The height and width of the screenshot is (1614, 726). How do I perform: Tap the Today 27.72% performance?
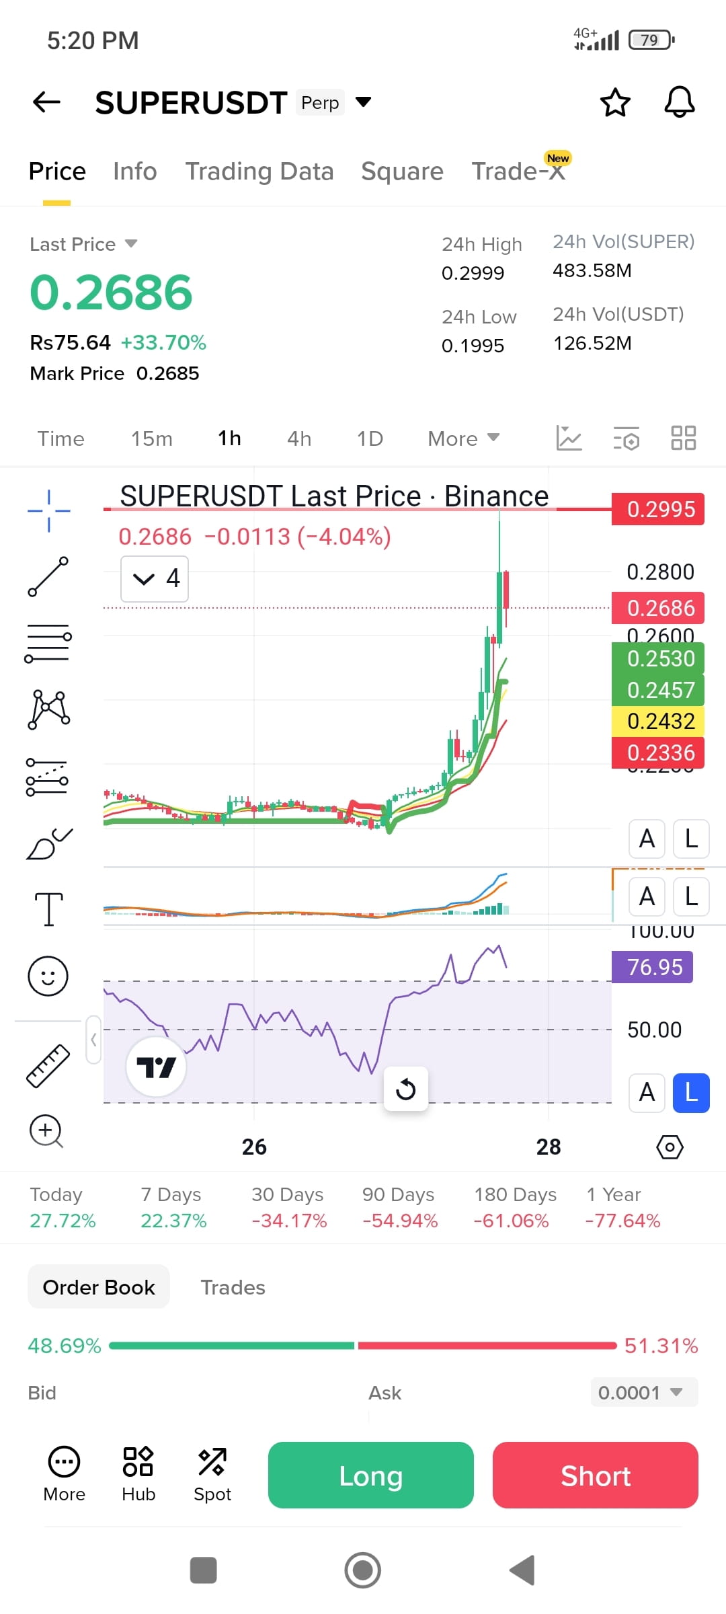point(63,1208)
